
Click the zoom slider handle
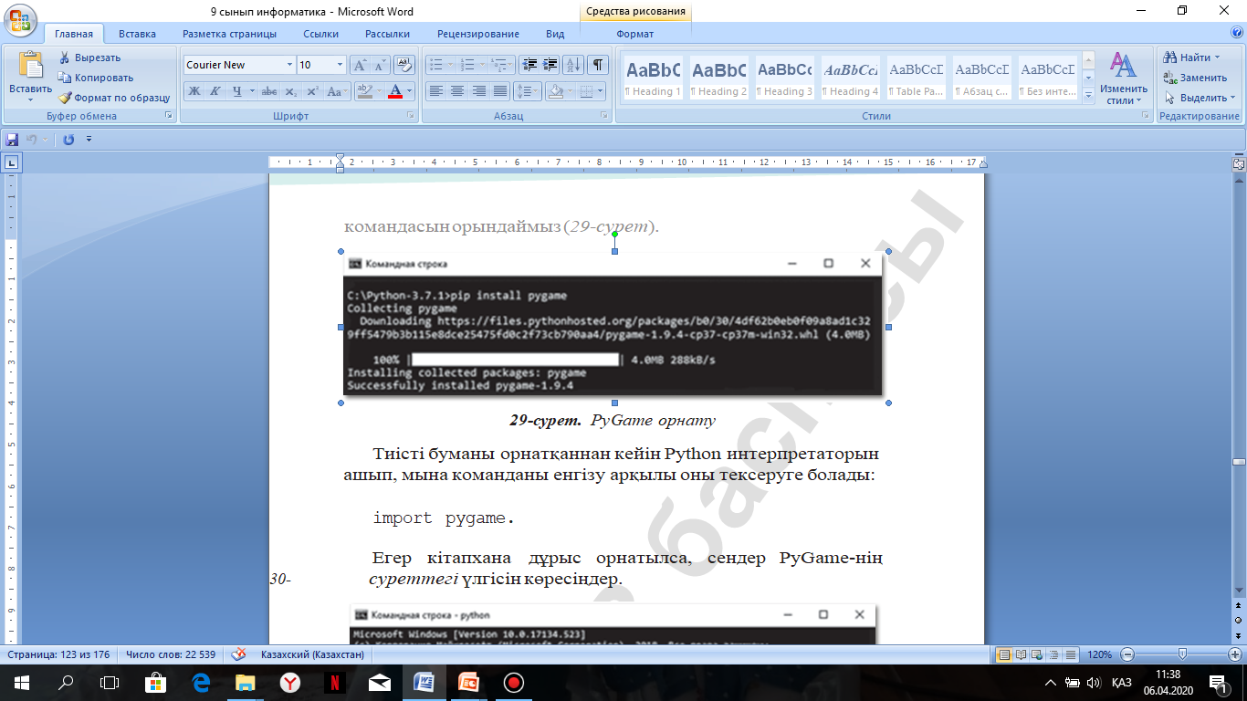pos(1182,654)
